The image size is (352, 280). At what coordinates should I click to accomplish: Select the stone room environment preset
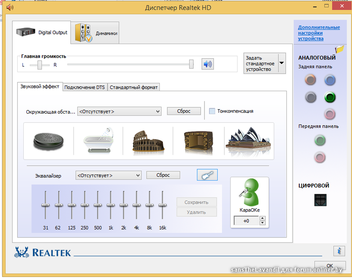(48, 141)
